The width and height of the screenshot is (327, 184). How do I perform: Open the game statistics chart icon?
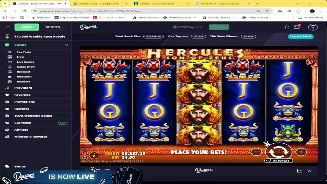point(299,171)
